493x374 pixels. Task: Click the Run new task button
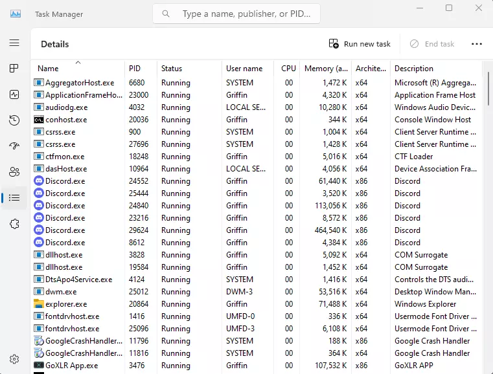(360, 44)
